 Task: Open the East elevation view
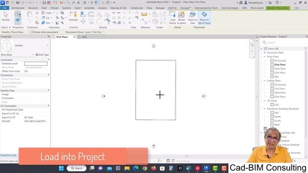[276, 113]
